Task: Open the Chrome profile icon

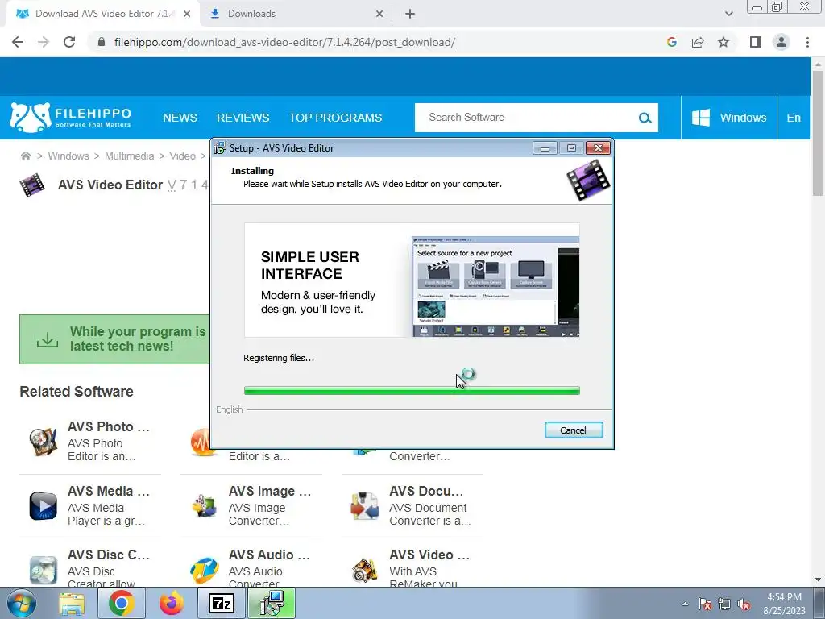Action: 781,42
